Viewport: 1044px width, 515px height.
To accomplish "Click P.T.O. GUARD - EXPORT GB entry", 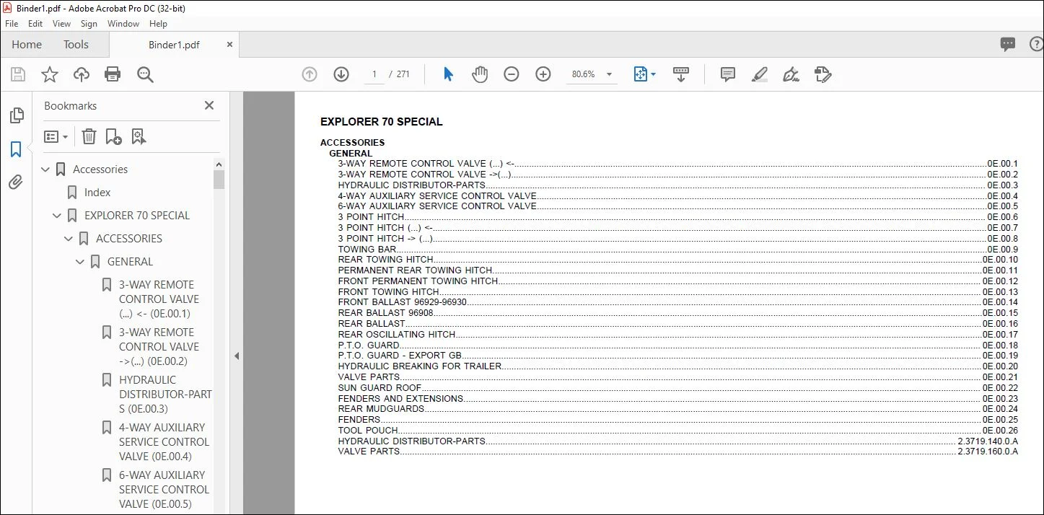I will click(x=400, y=356).
